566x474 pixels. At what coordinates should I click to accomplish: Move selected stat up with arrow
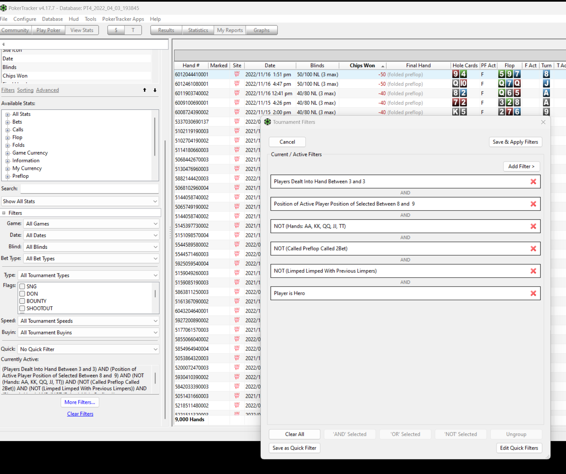145,90
